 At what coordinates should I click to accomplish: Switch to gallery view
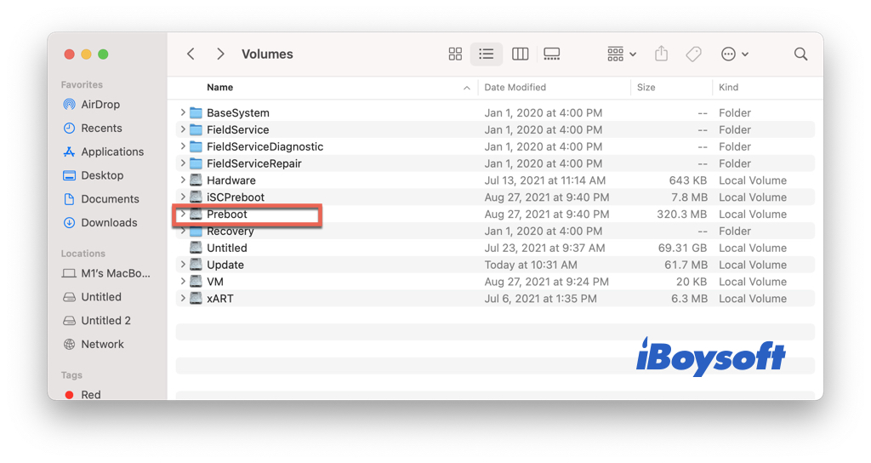pos(551,54)
